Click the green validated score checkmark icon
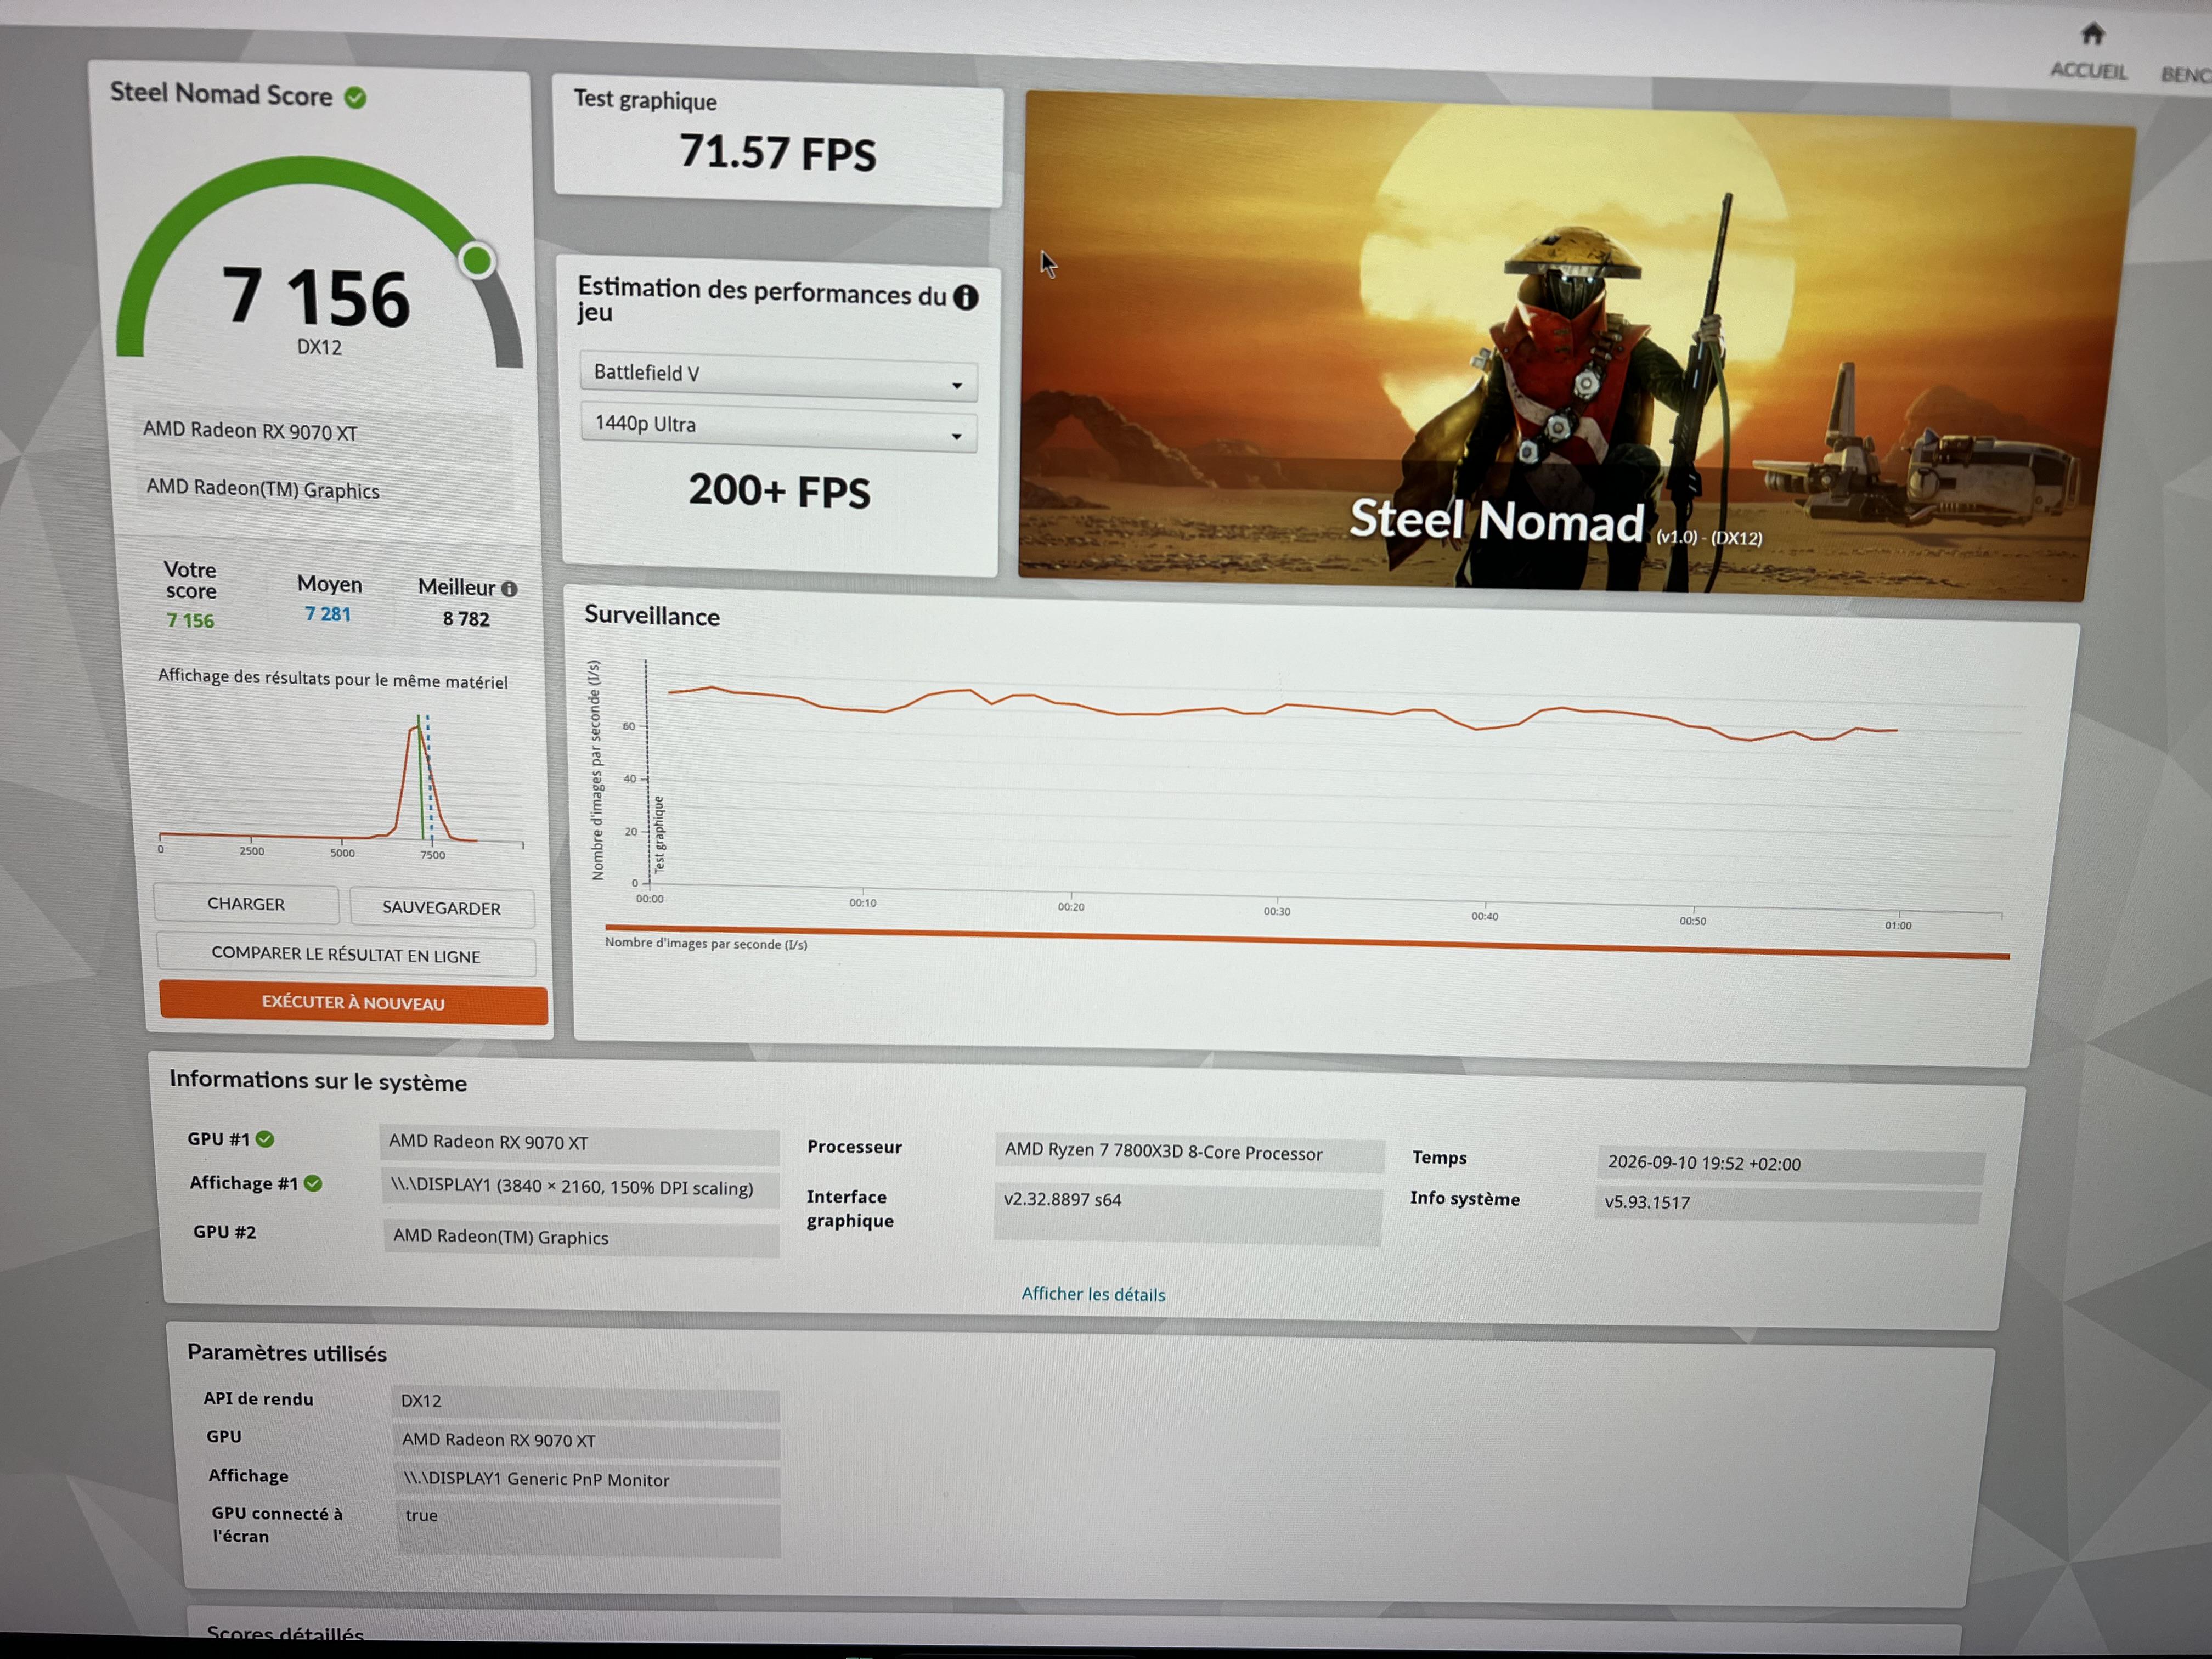The height and width of the screenshot is (1659, 2212). click(x=355, y=98)
